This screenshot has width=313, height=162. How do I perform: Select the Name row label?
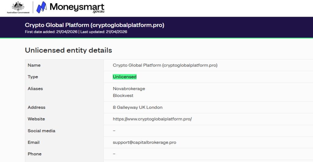34,65
